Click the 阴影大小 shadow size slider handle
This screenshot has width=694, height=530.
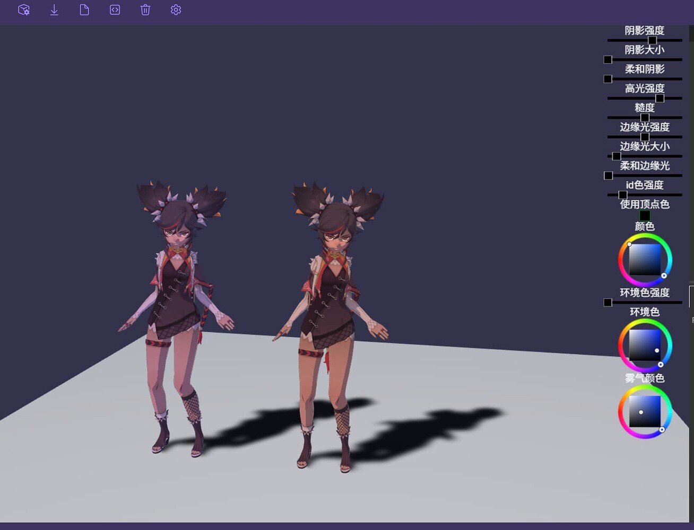click(x=607, y=59)
